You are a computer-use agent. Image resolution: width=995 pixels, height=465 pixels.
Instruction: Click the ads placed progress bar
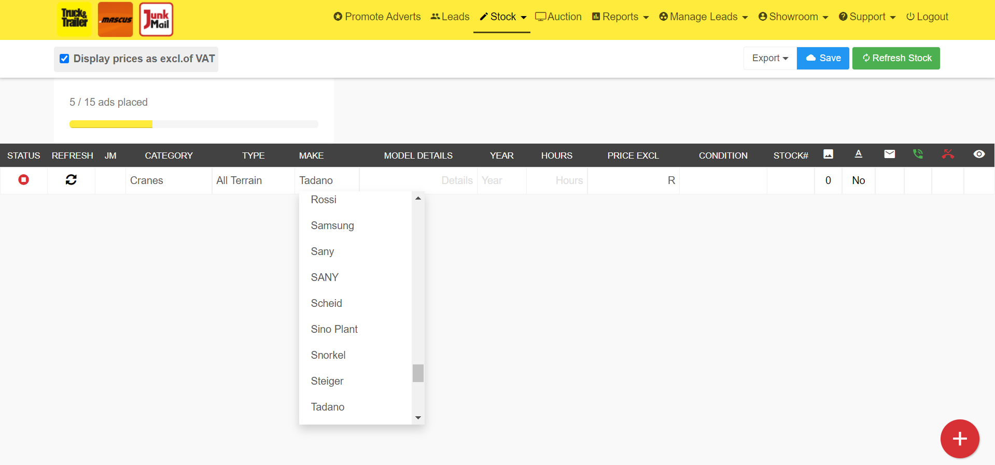(x=194, y=124)
